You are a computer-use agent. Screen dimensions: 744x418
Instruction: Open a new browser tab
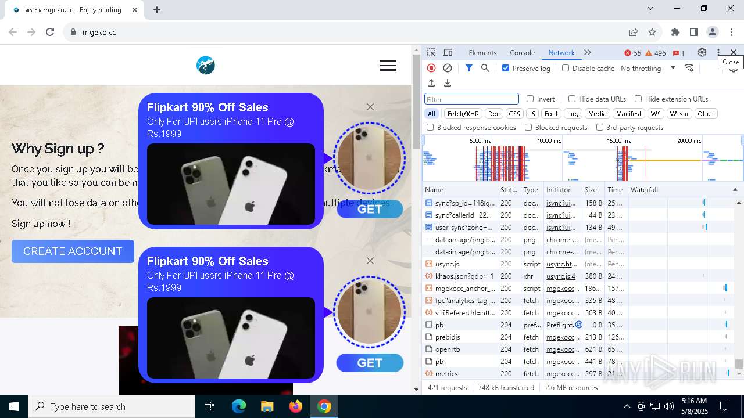tap(157, 10)
